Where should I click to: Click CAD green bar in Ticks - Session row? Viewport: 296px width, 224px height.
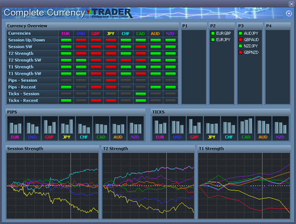(141, 94)
